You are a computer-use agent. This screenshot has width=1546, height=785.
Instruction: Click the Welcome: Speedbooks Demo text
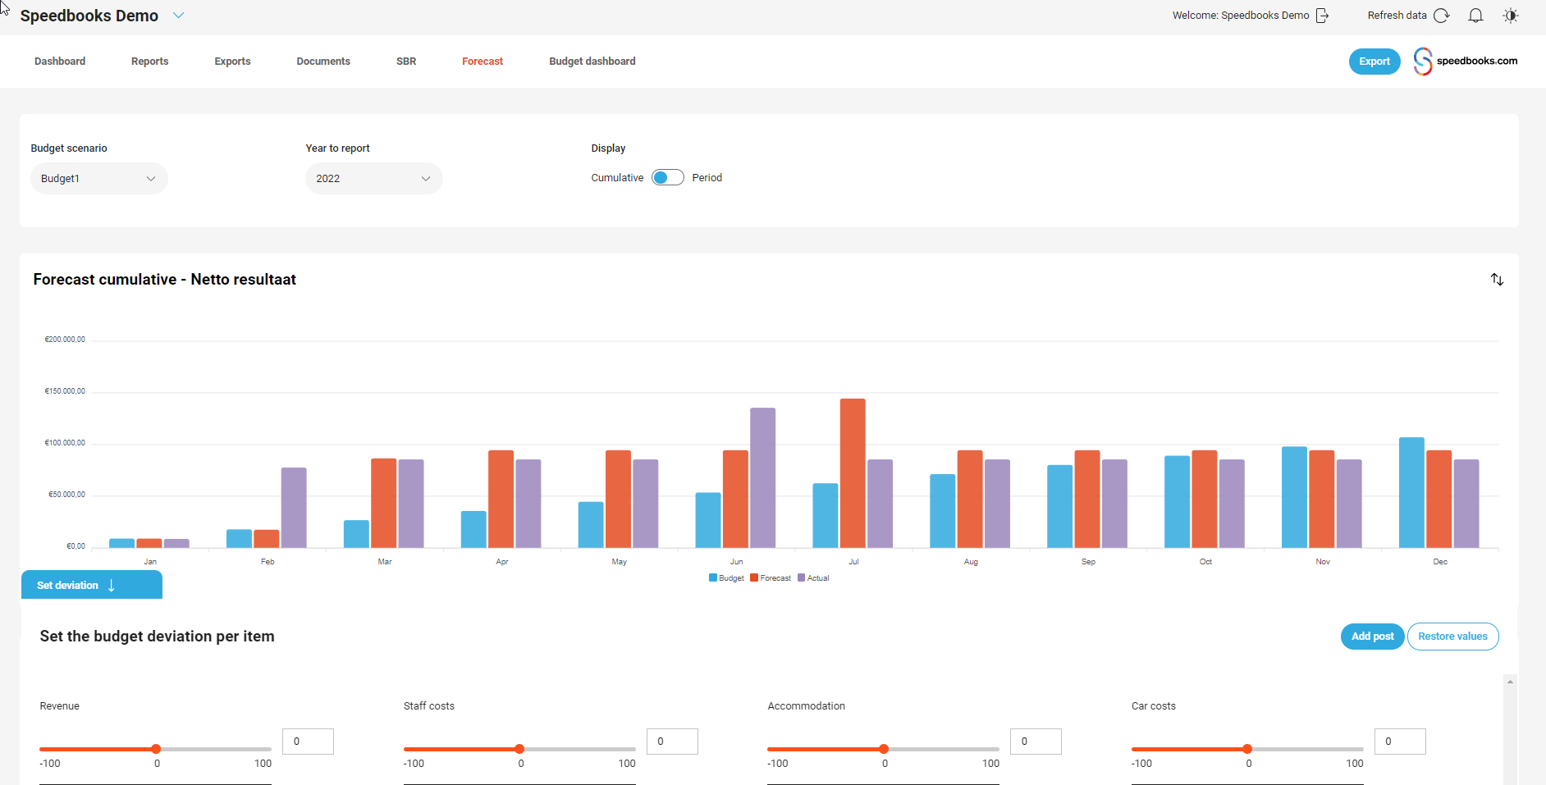(1241, 16)
